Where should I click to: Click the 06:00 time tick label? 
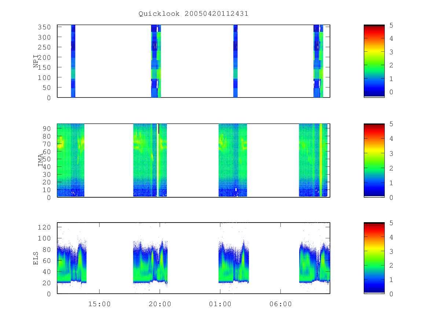pyautogui.click(x=280, y=304)
